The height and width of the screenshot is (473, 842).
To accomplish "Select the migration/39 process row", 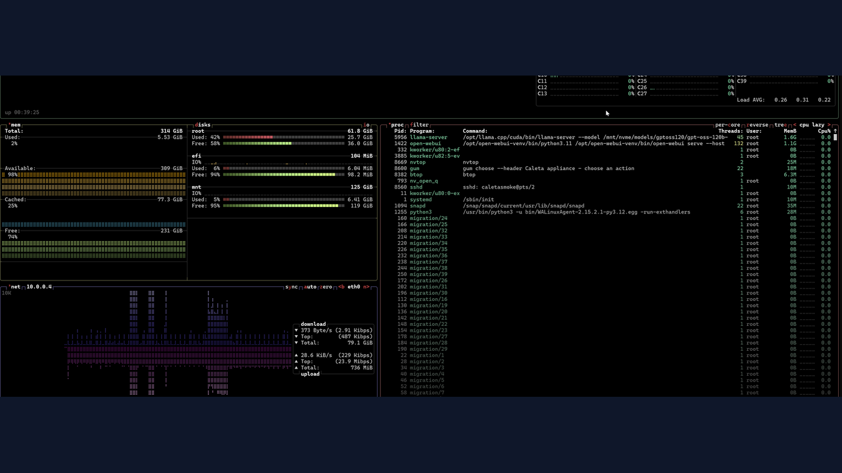I will [x=612, y=275].
